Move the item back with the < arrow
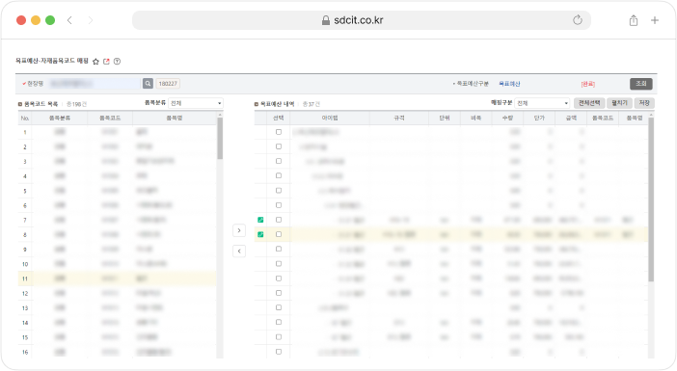Image resolution: width=677 pixels, height=371 pixels. click(x=239, y=252)
